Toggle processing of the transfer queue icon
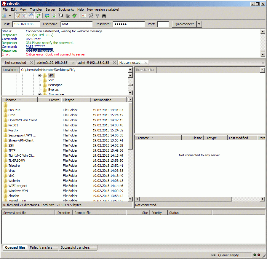 pyautogui.click(x=54, y=16)
